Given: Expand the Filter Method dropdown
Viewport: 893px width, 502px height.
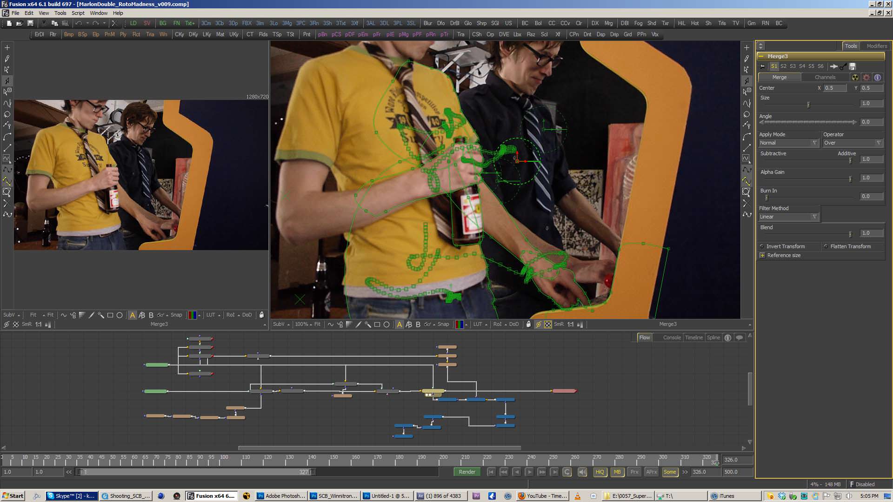Looking at the screenshot, I should click(x=814, y=216).
